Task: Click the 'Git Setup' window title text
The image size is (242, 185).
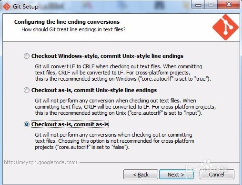Action: click(26, 7)
